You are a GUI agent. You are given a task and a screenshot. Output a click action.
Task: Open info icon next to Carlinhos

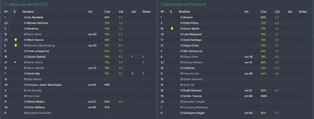pyautogui.click(x=182, y=68)
